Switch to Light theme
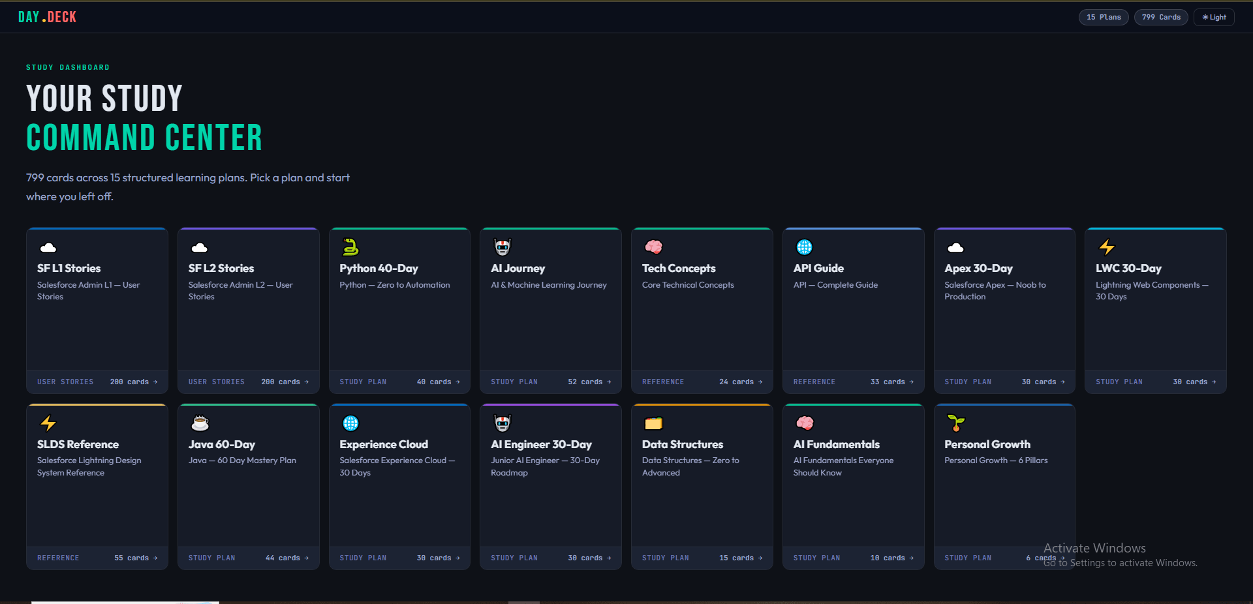Viewport: 1253px width, 604px height. point(1214,18)
